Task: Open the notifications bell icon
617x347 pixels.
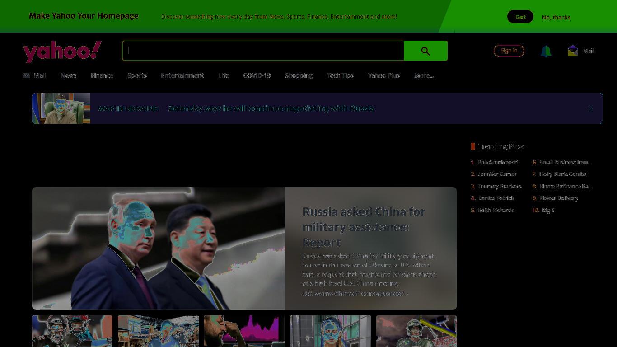Action: pyautogui.click(x=546, y=51)
